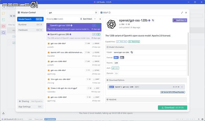Screen dimensions: 205x121
Task: Open the Downloads icon at bottom left
Action: pos(3,113)
